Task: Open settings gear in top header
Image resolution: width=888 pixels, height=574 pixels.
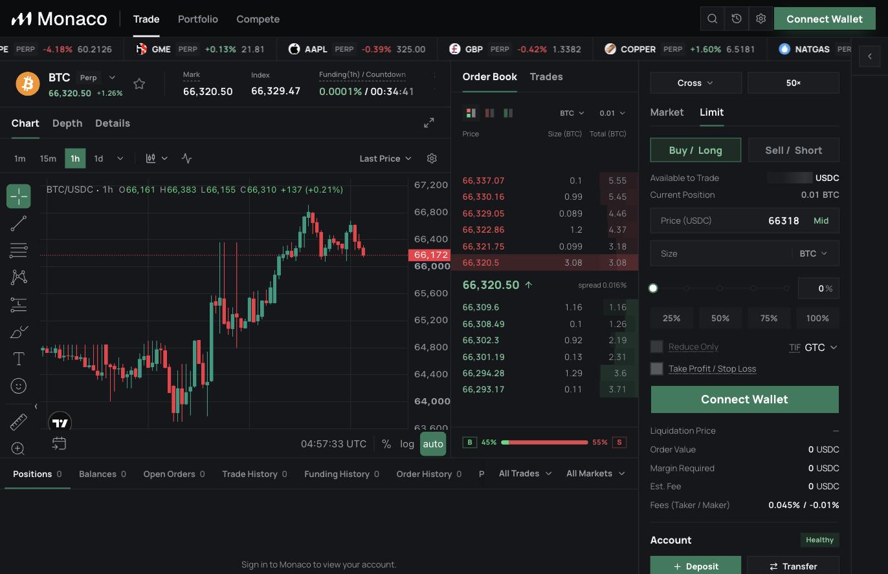Action: (x=760, y=19)
